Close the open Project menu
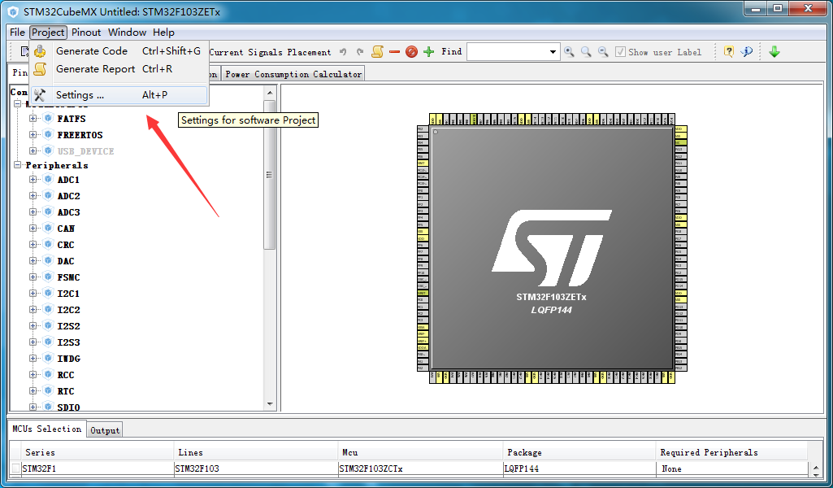This screenshot has width=833, height=488. click(48, 32)
